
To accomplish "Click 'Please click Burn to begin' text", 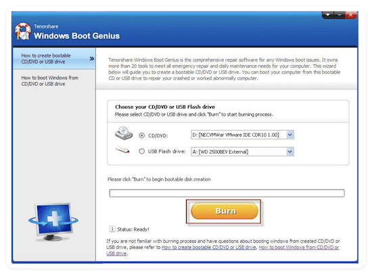I will (159, 179).
